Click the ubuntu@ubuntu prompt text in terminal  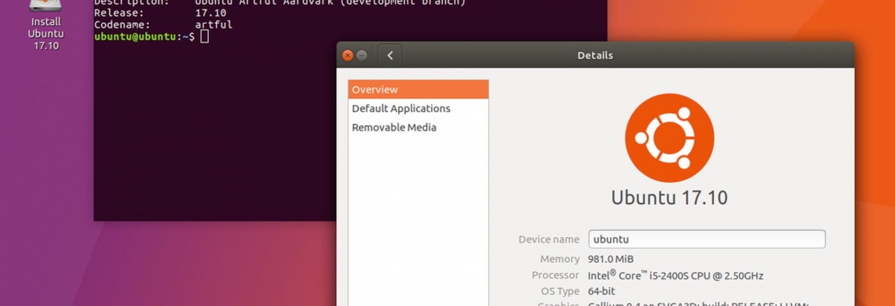[x=135, y=37]
